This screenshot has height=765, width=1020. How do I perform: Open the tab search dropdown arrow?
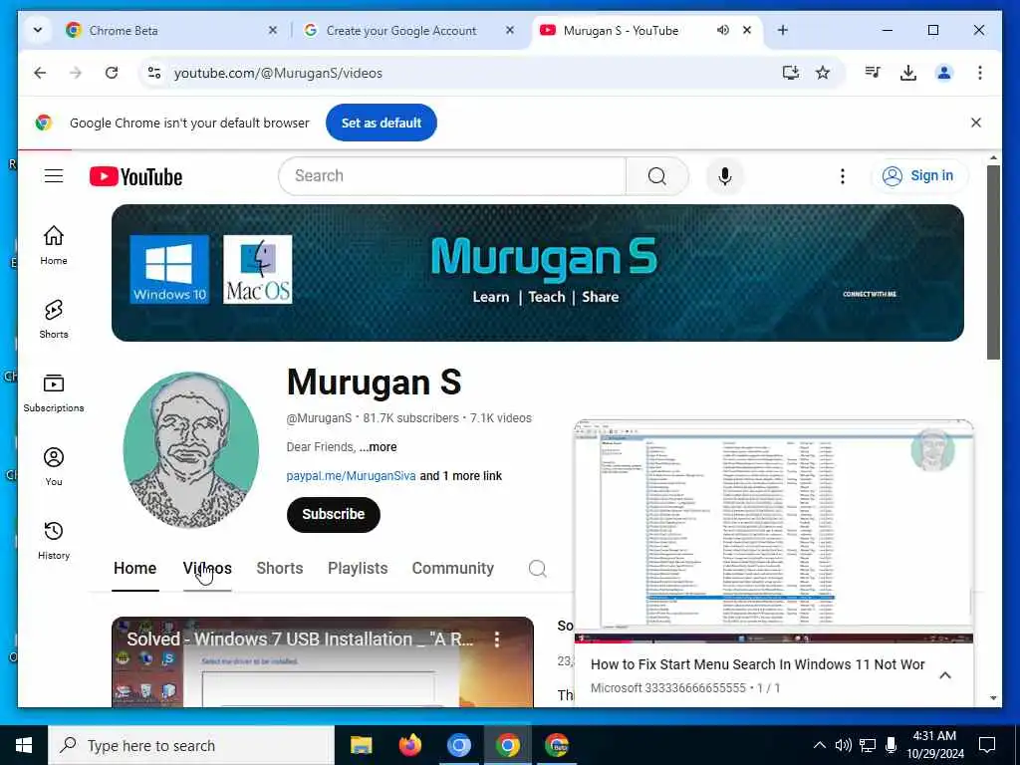tap(38, 31)
